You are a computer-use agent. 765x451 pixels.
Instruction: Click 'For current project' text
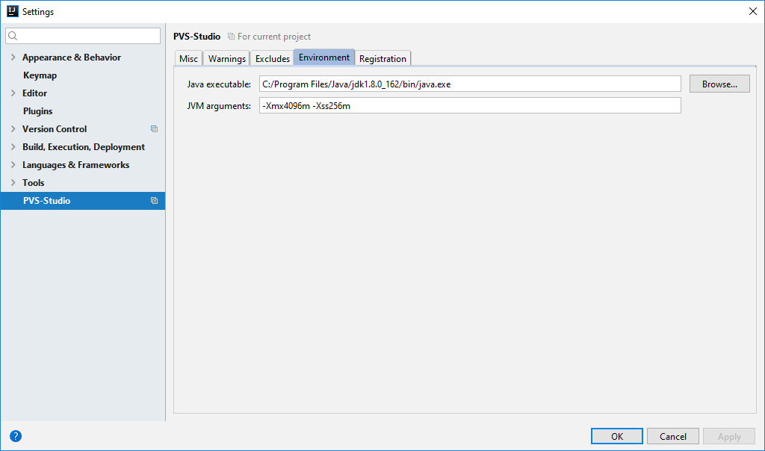pyautogui.click(x=274, y=37)
